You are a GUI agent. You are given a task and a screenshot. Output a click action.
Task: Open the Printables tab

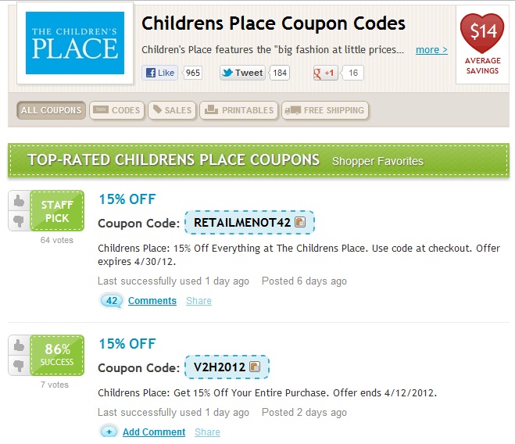click(239, 110)
